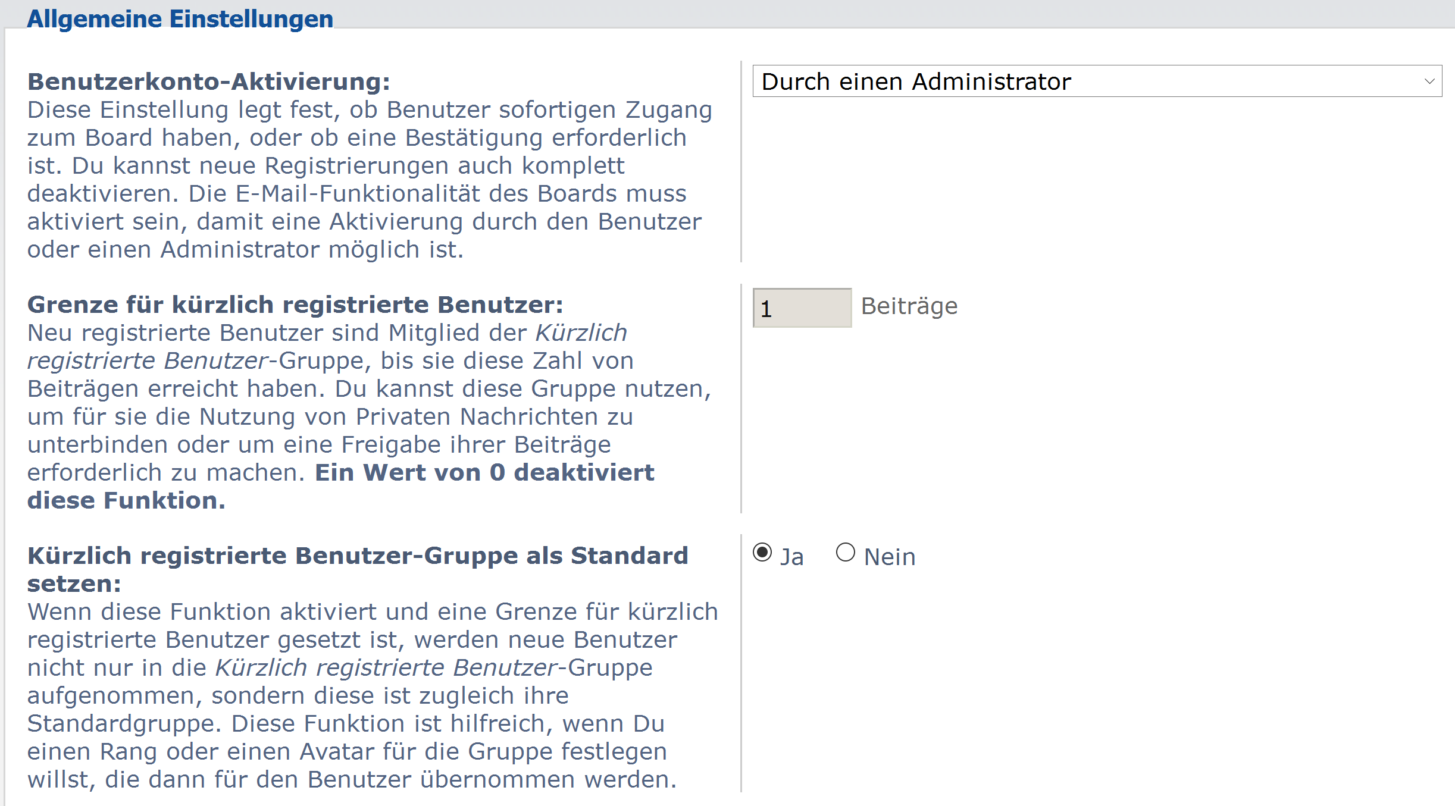Click 'Durch einen Administrator' selected text
1455x806 pixels.
916,81
